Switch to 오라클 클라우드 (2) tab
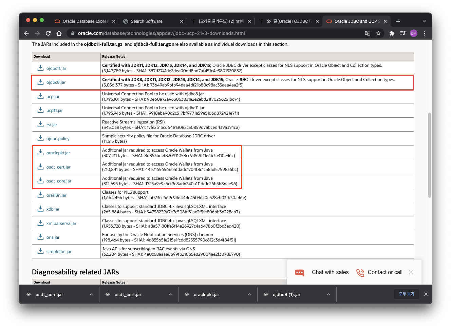The image size is (451, 329). 221,21
